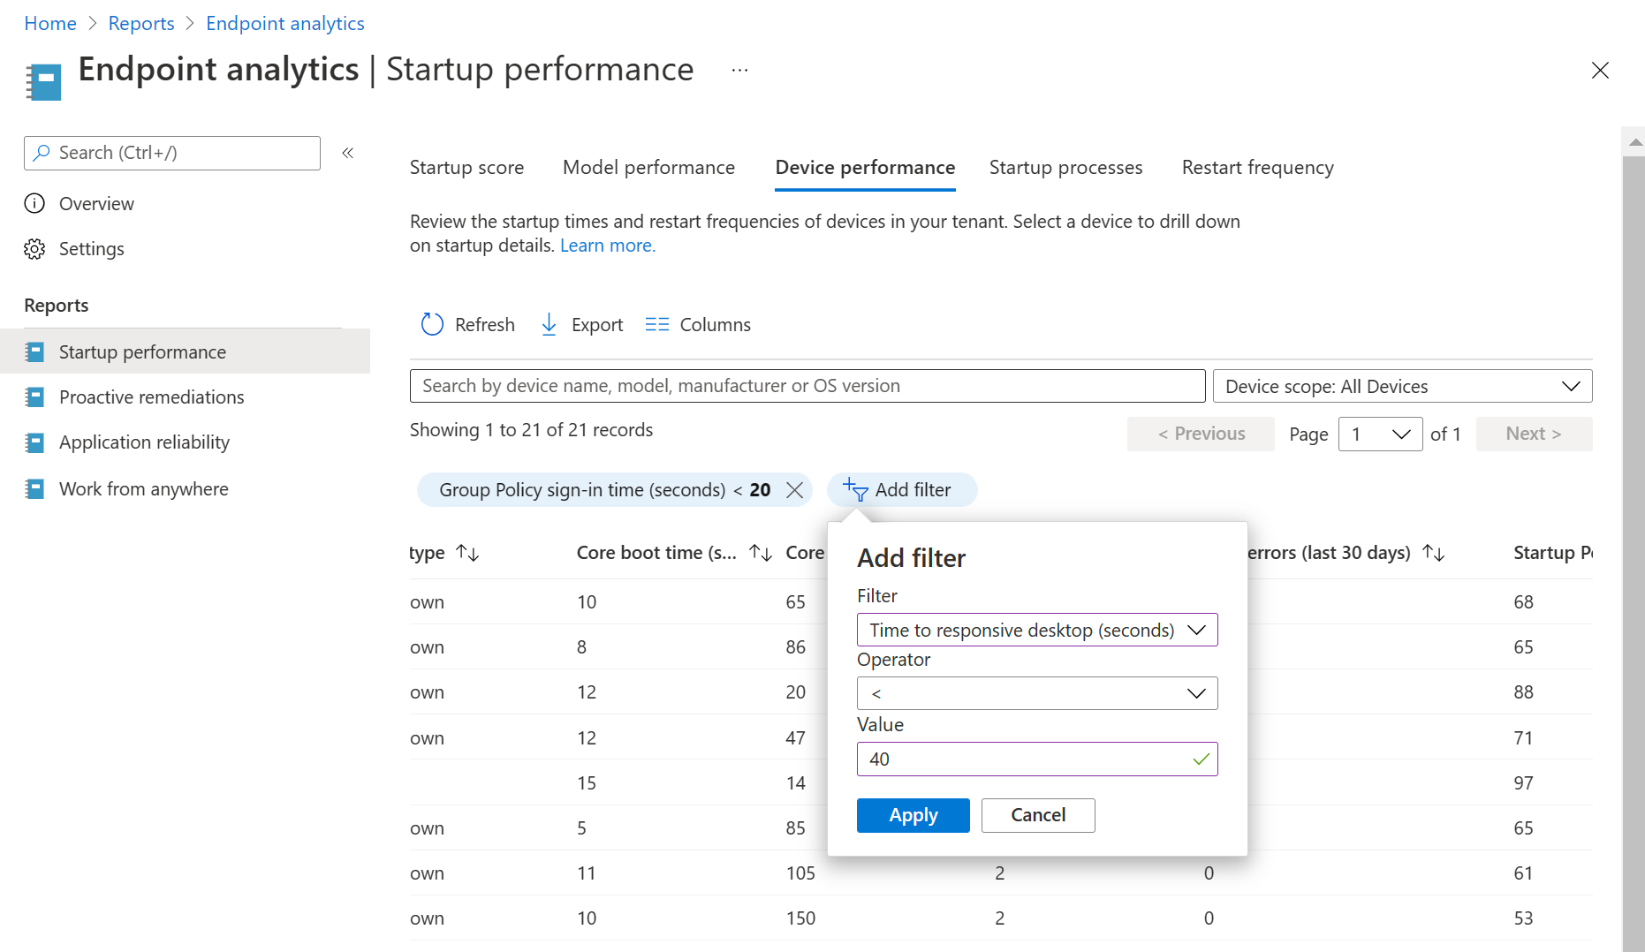Collapse the sidebar with the double chevron
Image resolution: width=1645 pixels, height=952 pixels.
tap(347, 152)
